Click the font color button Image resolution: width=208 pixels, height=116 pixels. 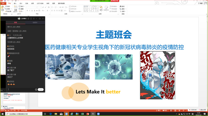pos(48,11)
